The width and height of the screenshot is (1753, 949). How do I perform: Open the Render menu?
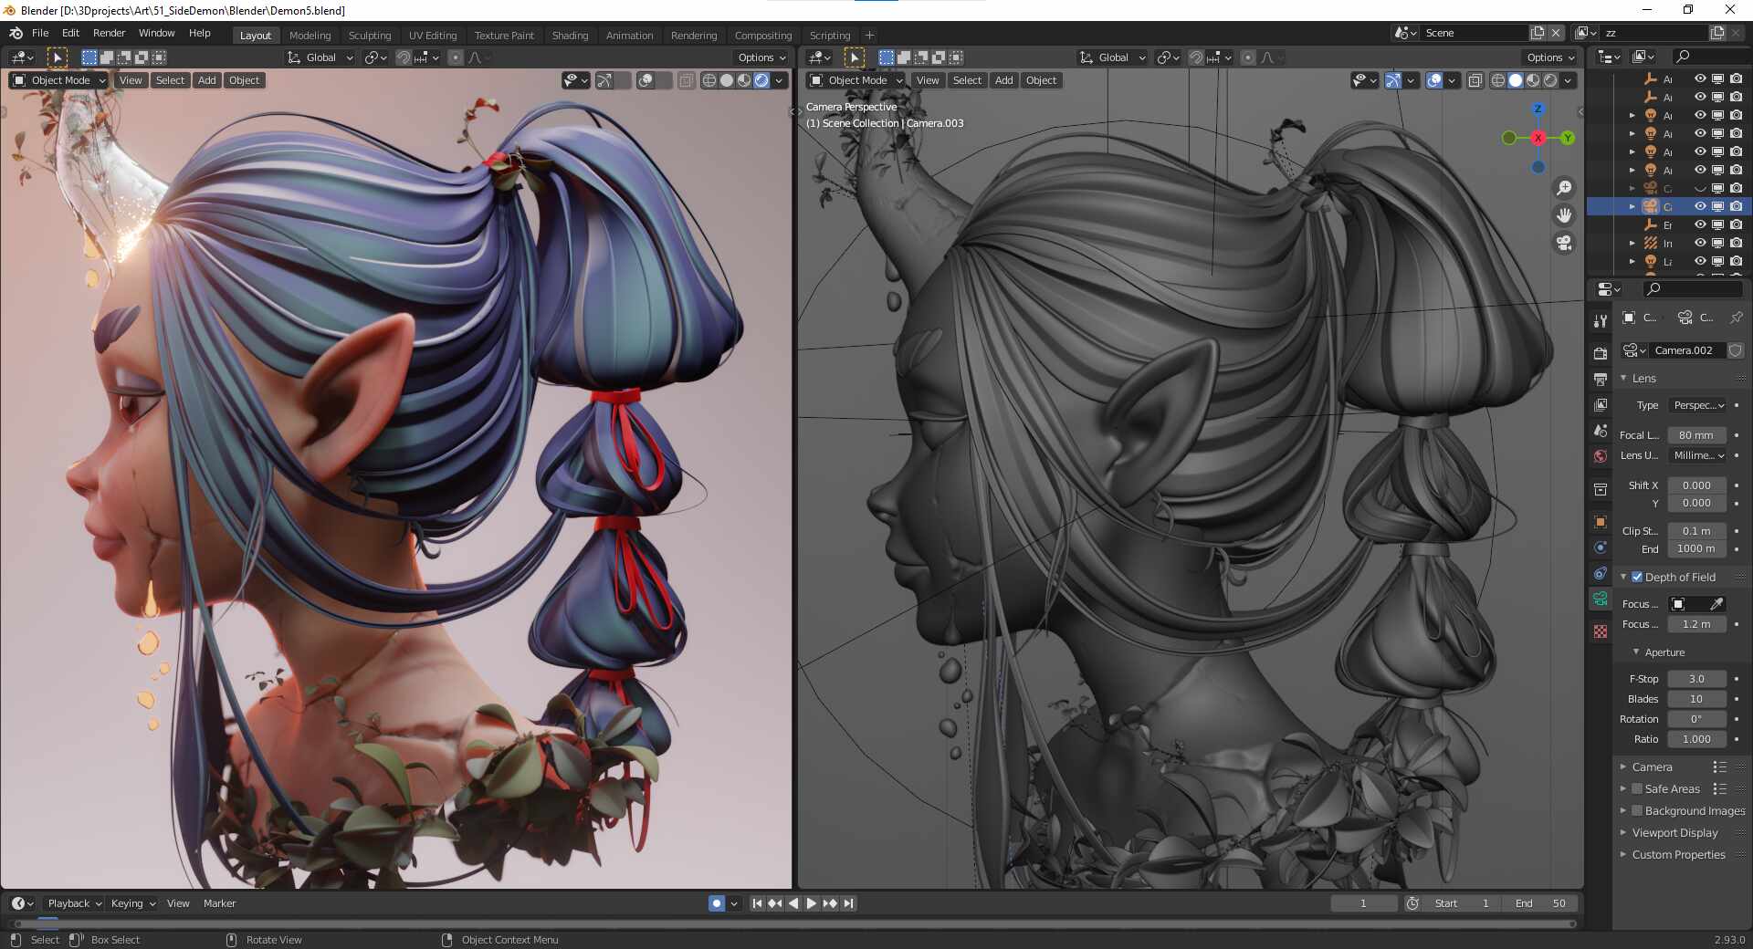109,33
